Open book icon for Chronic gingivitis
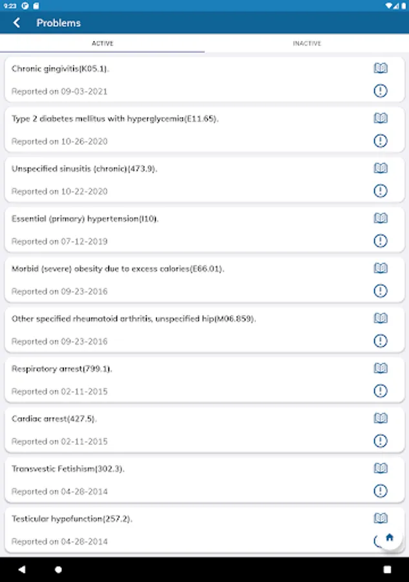The image size is (409, 582). [x=381, y=69]
